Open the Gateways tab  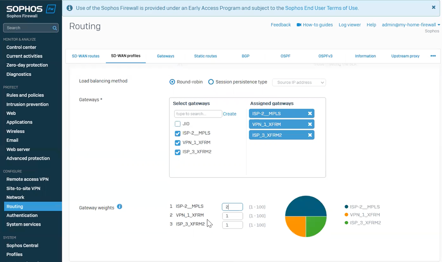(x=165, y=56)
